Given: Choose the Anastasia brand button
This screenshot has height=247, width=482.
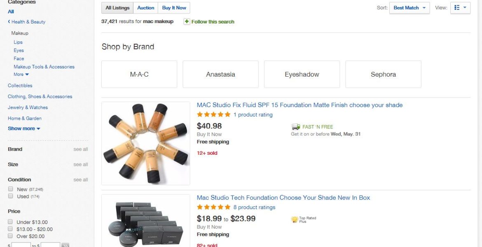Looking at the screenshot, I should (220, 75).
